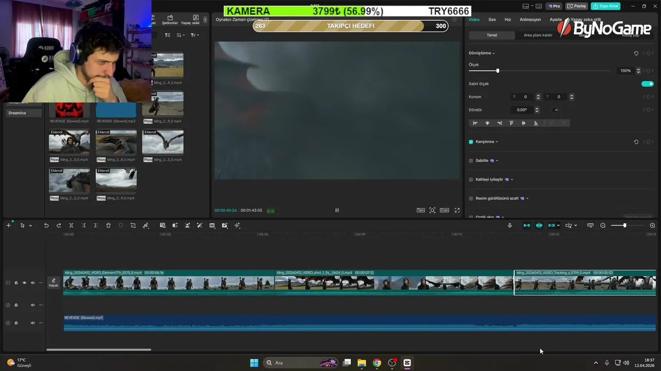Click the redo arrow in timeline toolbar
The height and width of the screenshot is (371, 661).
pyautogui.click(x=58, y=226)
